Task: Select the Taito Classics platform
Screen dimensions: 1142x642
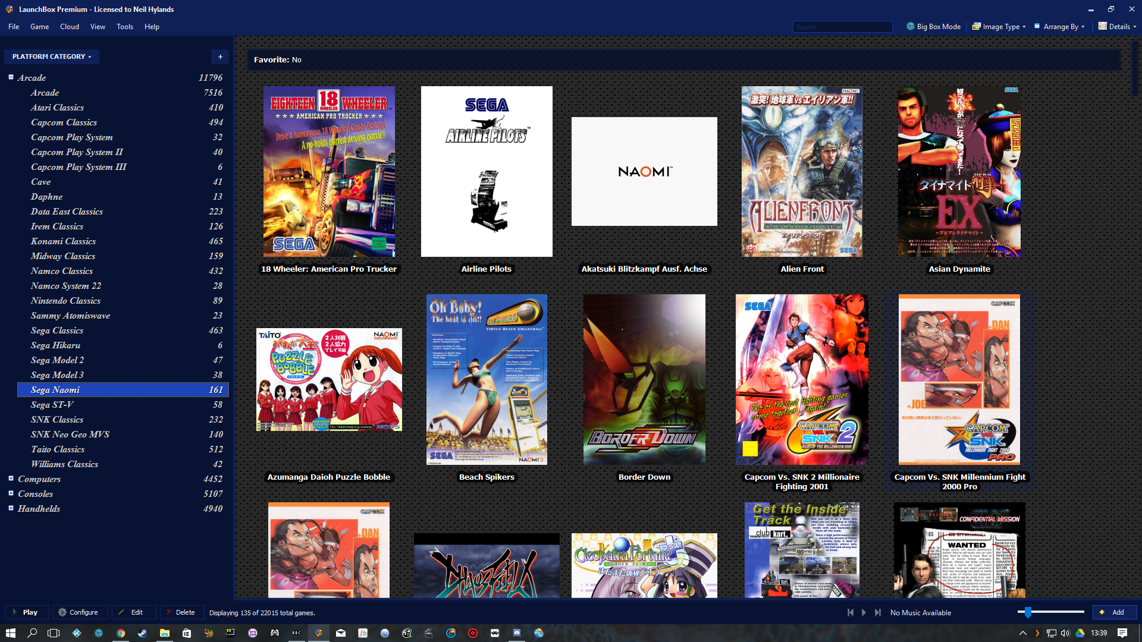Action: 123,449
